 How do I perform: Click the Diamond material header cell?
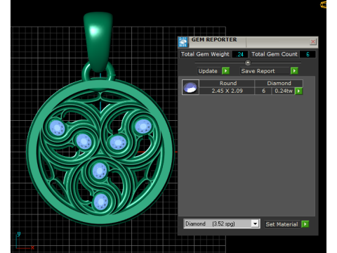click(279, 84)
